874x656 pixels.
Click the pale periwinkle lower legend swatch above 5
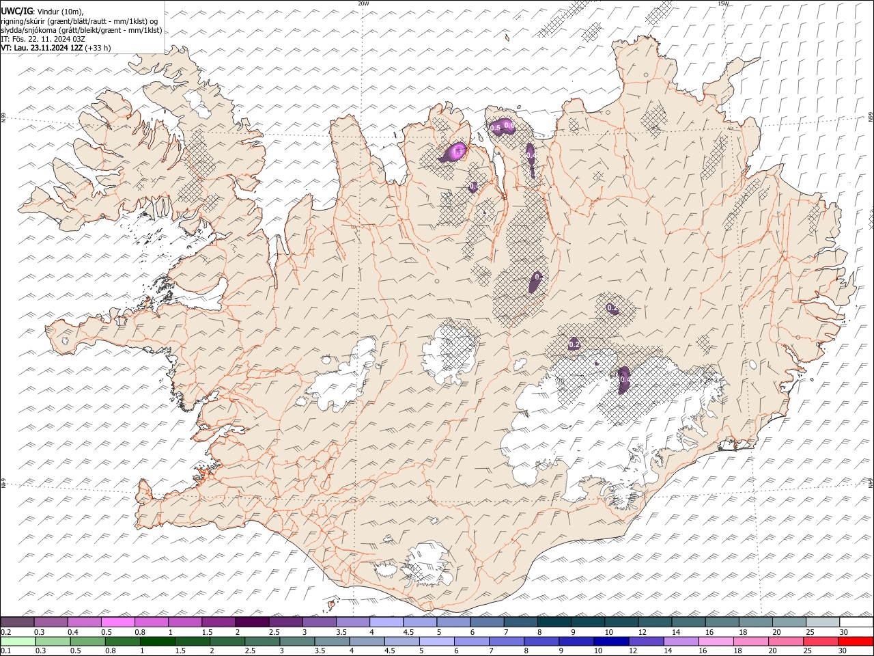tap(437, 642)
